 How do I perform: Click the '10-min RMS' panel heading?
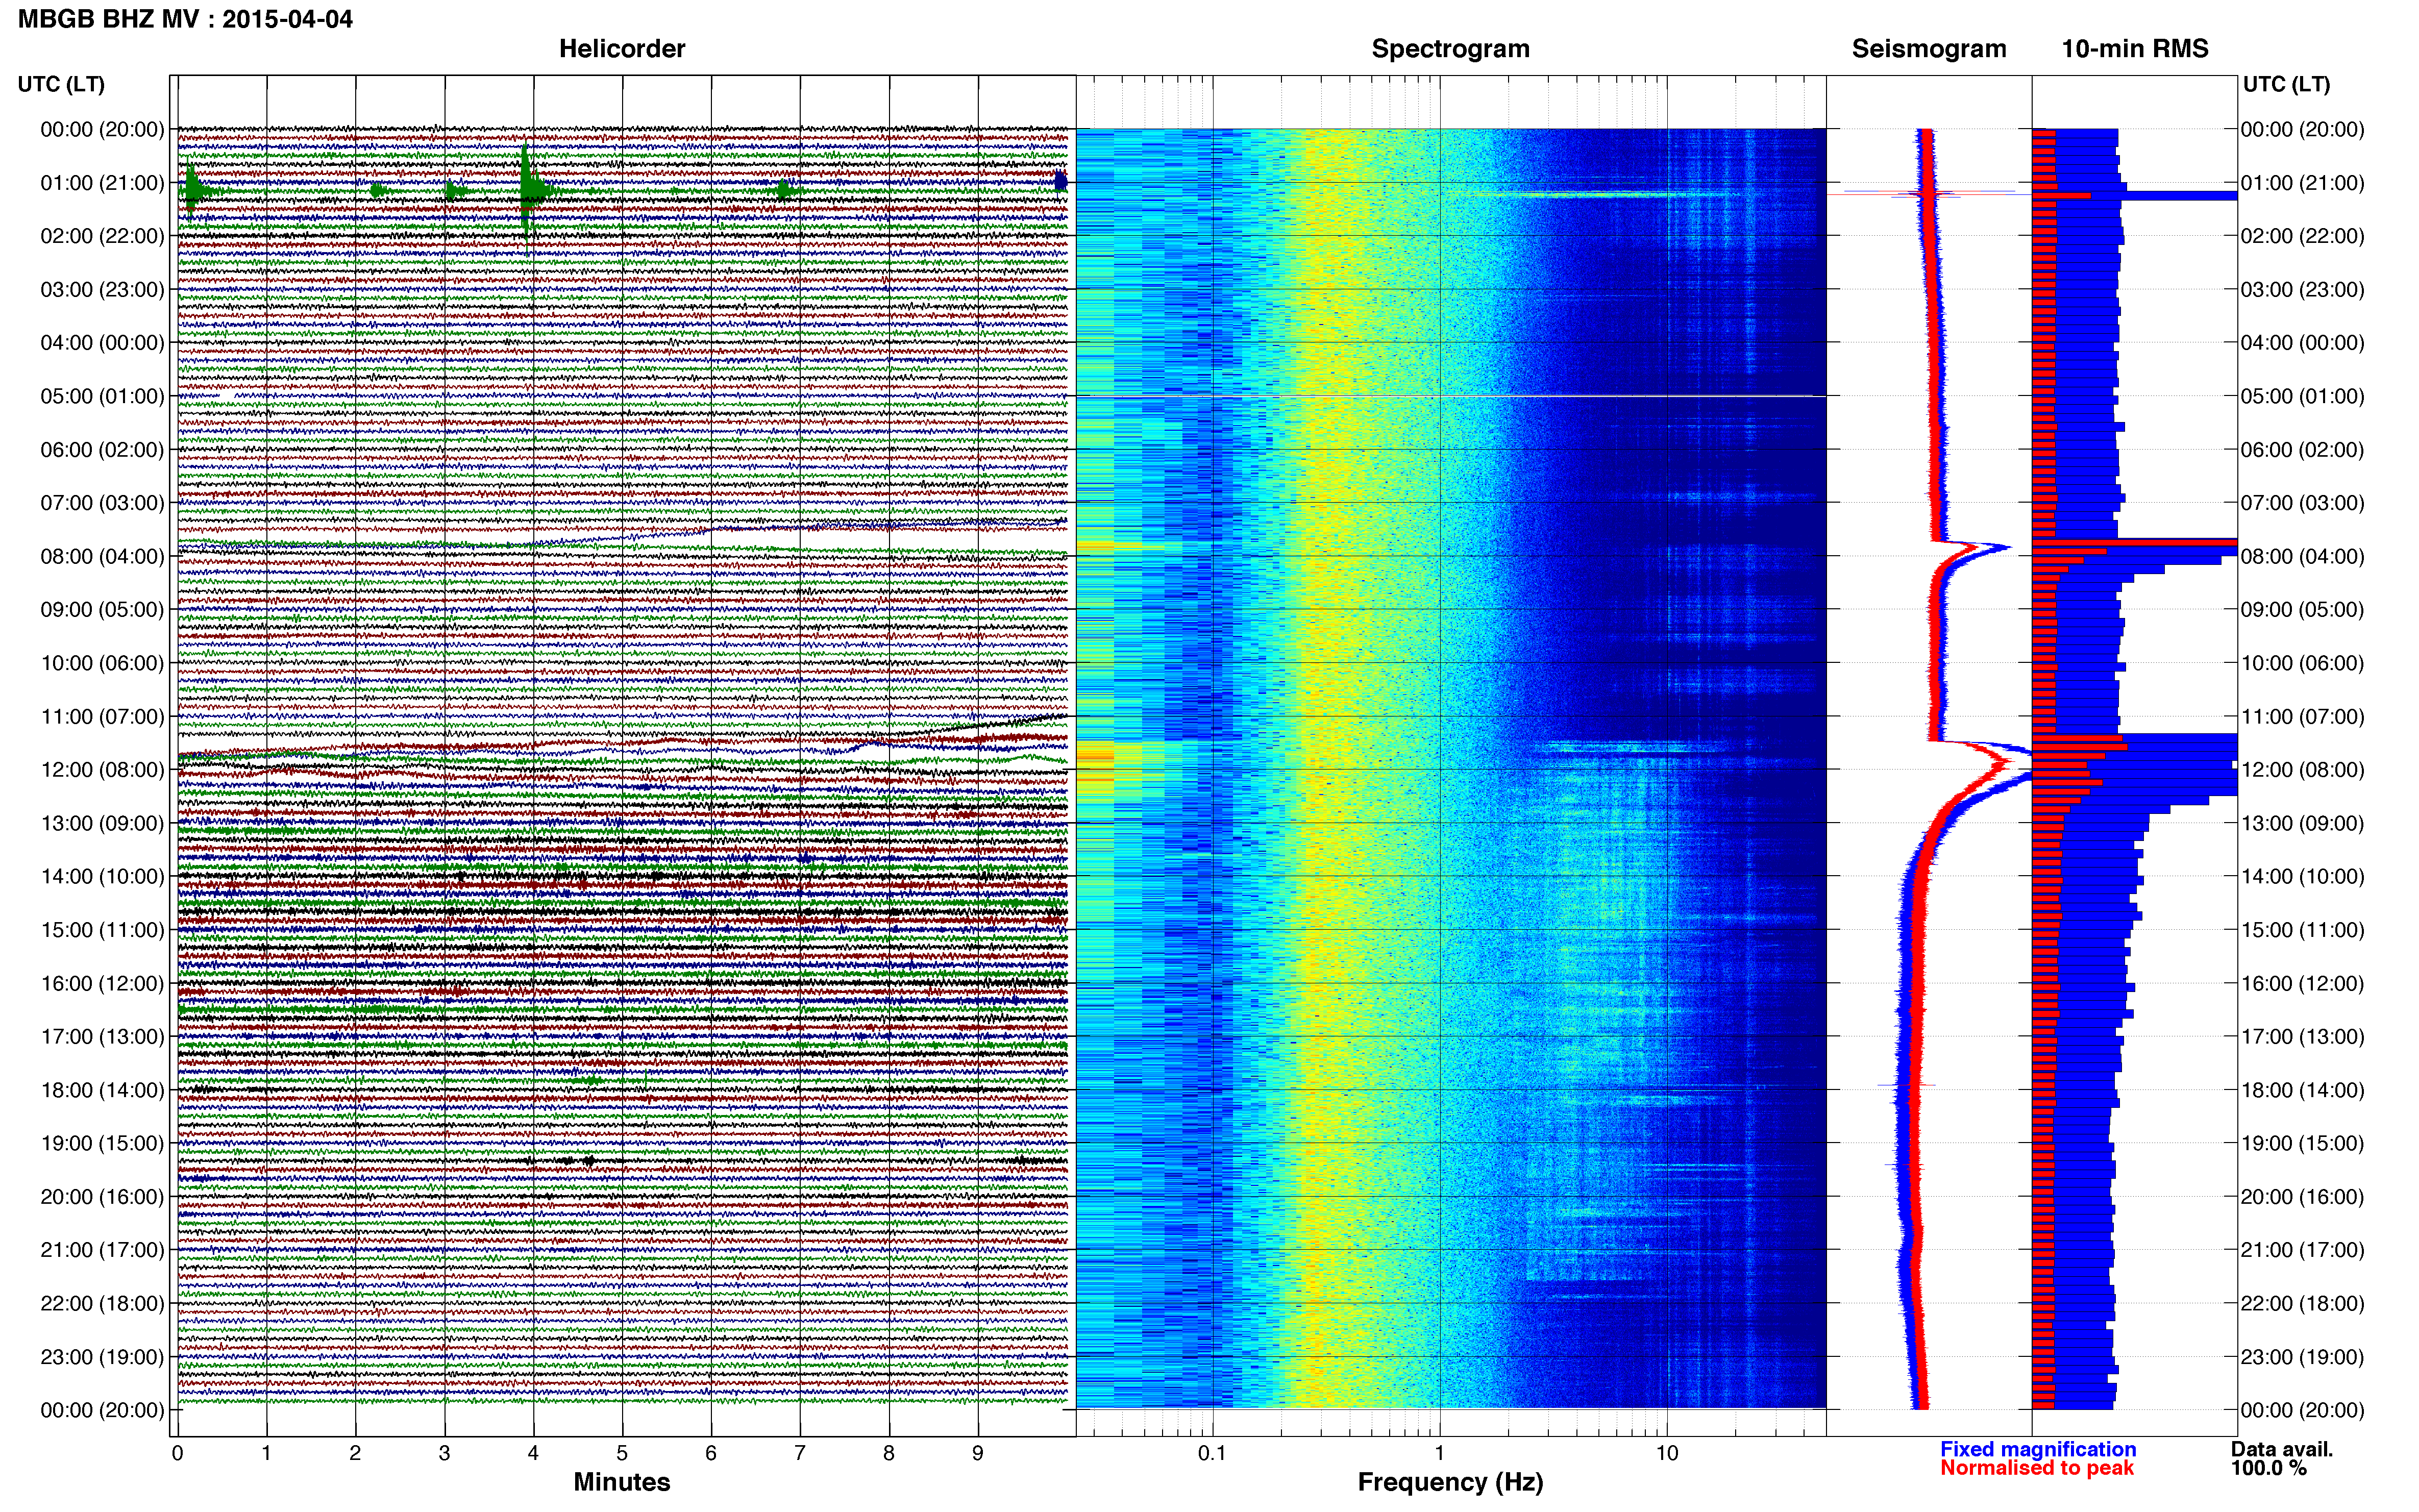point(2135,49)
